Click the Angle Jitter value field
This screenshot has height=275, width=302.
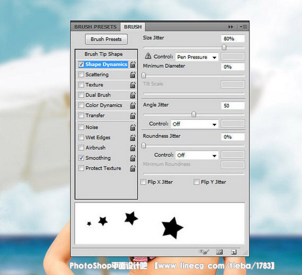(x=233, y=105)
